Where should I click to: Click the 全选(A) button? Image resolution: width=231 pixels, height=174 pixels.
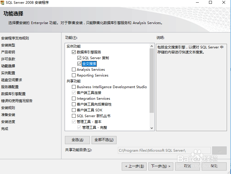[77, 140]
